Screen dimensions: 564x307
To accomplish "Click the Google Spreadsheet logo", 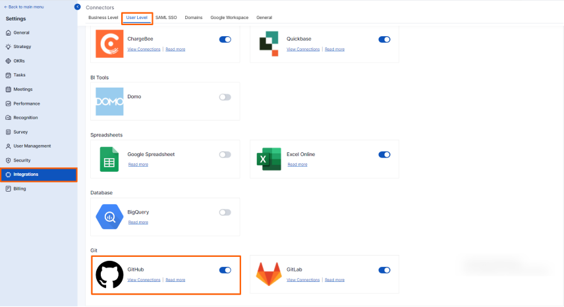I will pyautogui.click(x=109, y=159).
